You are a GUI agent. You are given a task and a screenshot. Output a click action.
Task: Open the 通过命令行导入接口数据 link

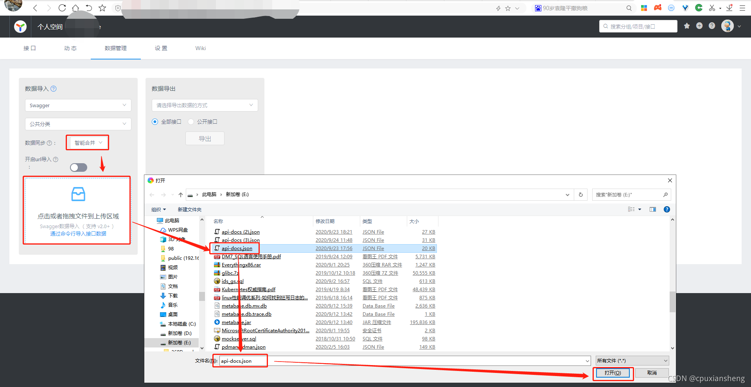78,234
